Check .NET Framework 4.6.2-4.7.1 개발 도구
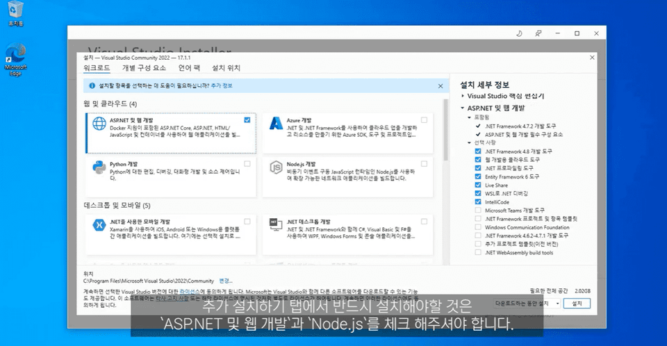 (478, 236)
